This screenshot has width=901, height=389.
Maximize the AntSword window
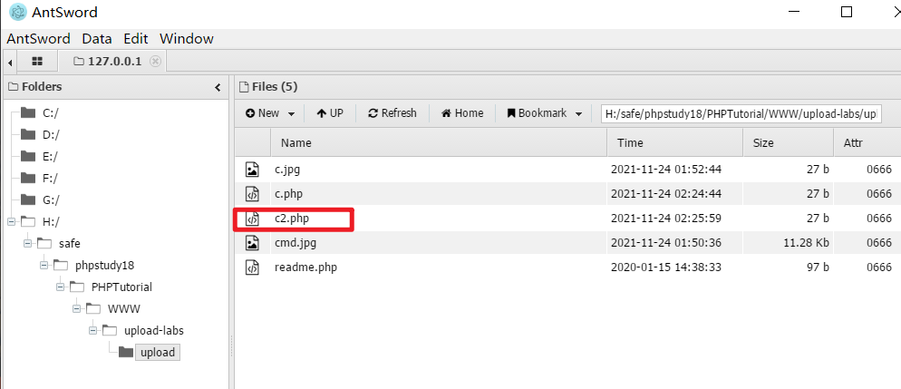point(846,12)
